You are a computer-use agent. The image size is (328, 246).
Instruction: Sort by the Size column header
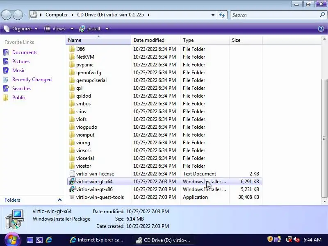point(246,40)
